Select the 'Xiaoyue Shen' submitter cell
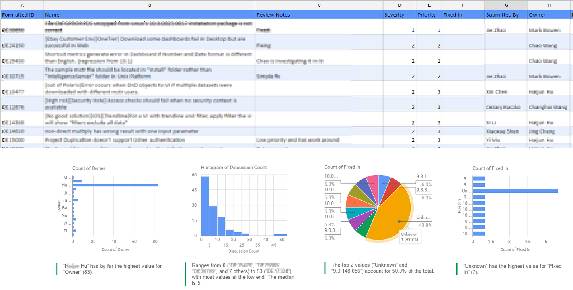Viewport: 573px width, 290px height. pyautogui.click(x=506, y=131)
